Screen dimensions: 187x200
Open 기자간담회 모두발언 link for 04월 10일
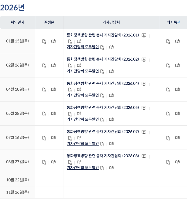click(x=83, y=95)
